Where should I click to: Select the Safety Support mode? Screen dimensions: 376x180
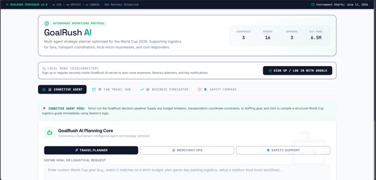click(x=283, y=150)
